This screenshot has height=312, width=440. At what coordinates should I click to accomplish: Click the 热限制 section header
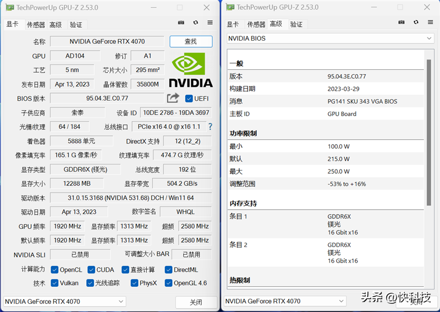coord(240,280)
